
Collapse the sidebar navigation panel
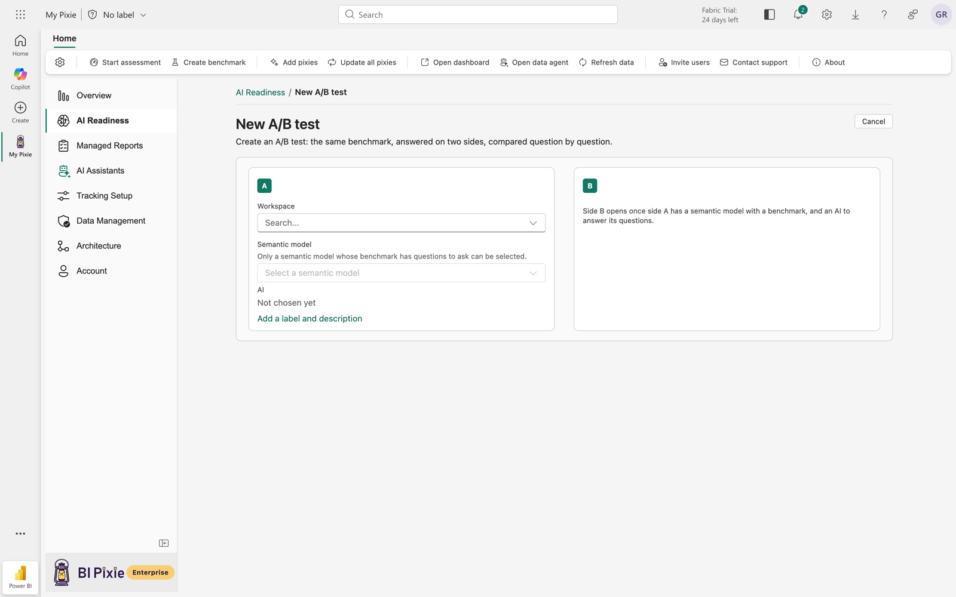click(x=164, y=543)
